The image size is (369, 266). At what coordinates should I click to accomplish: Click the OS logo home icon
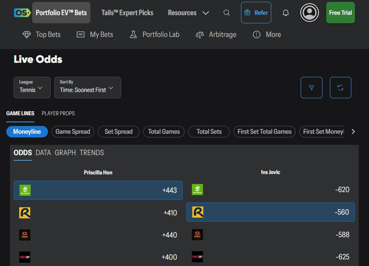[x=22, y=13]
